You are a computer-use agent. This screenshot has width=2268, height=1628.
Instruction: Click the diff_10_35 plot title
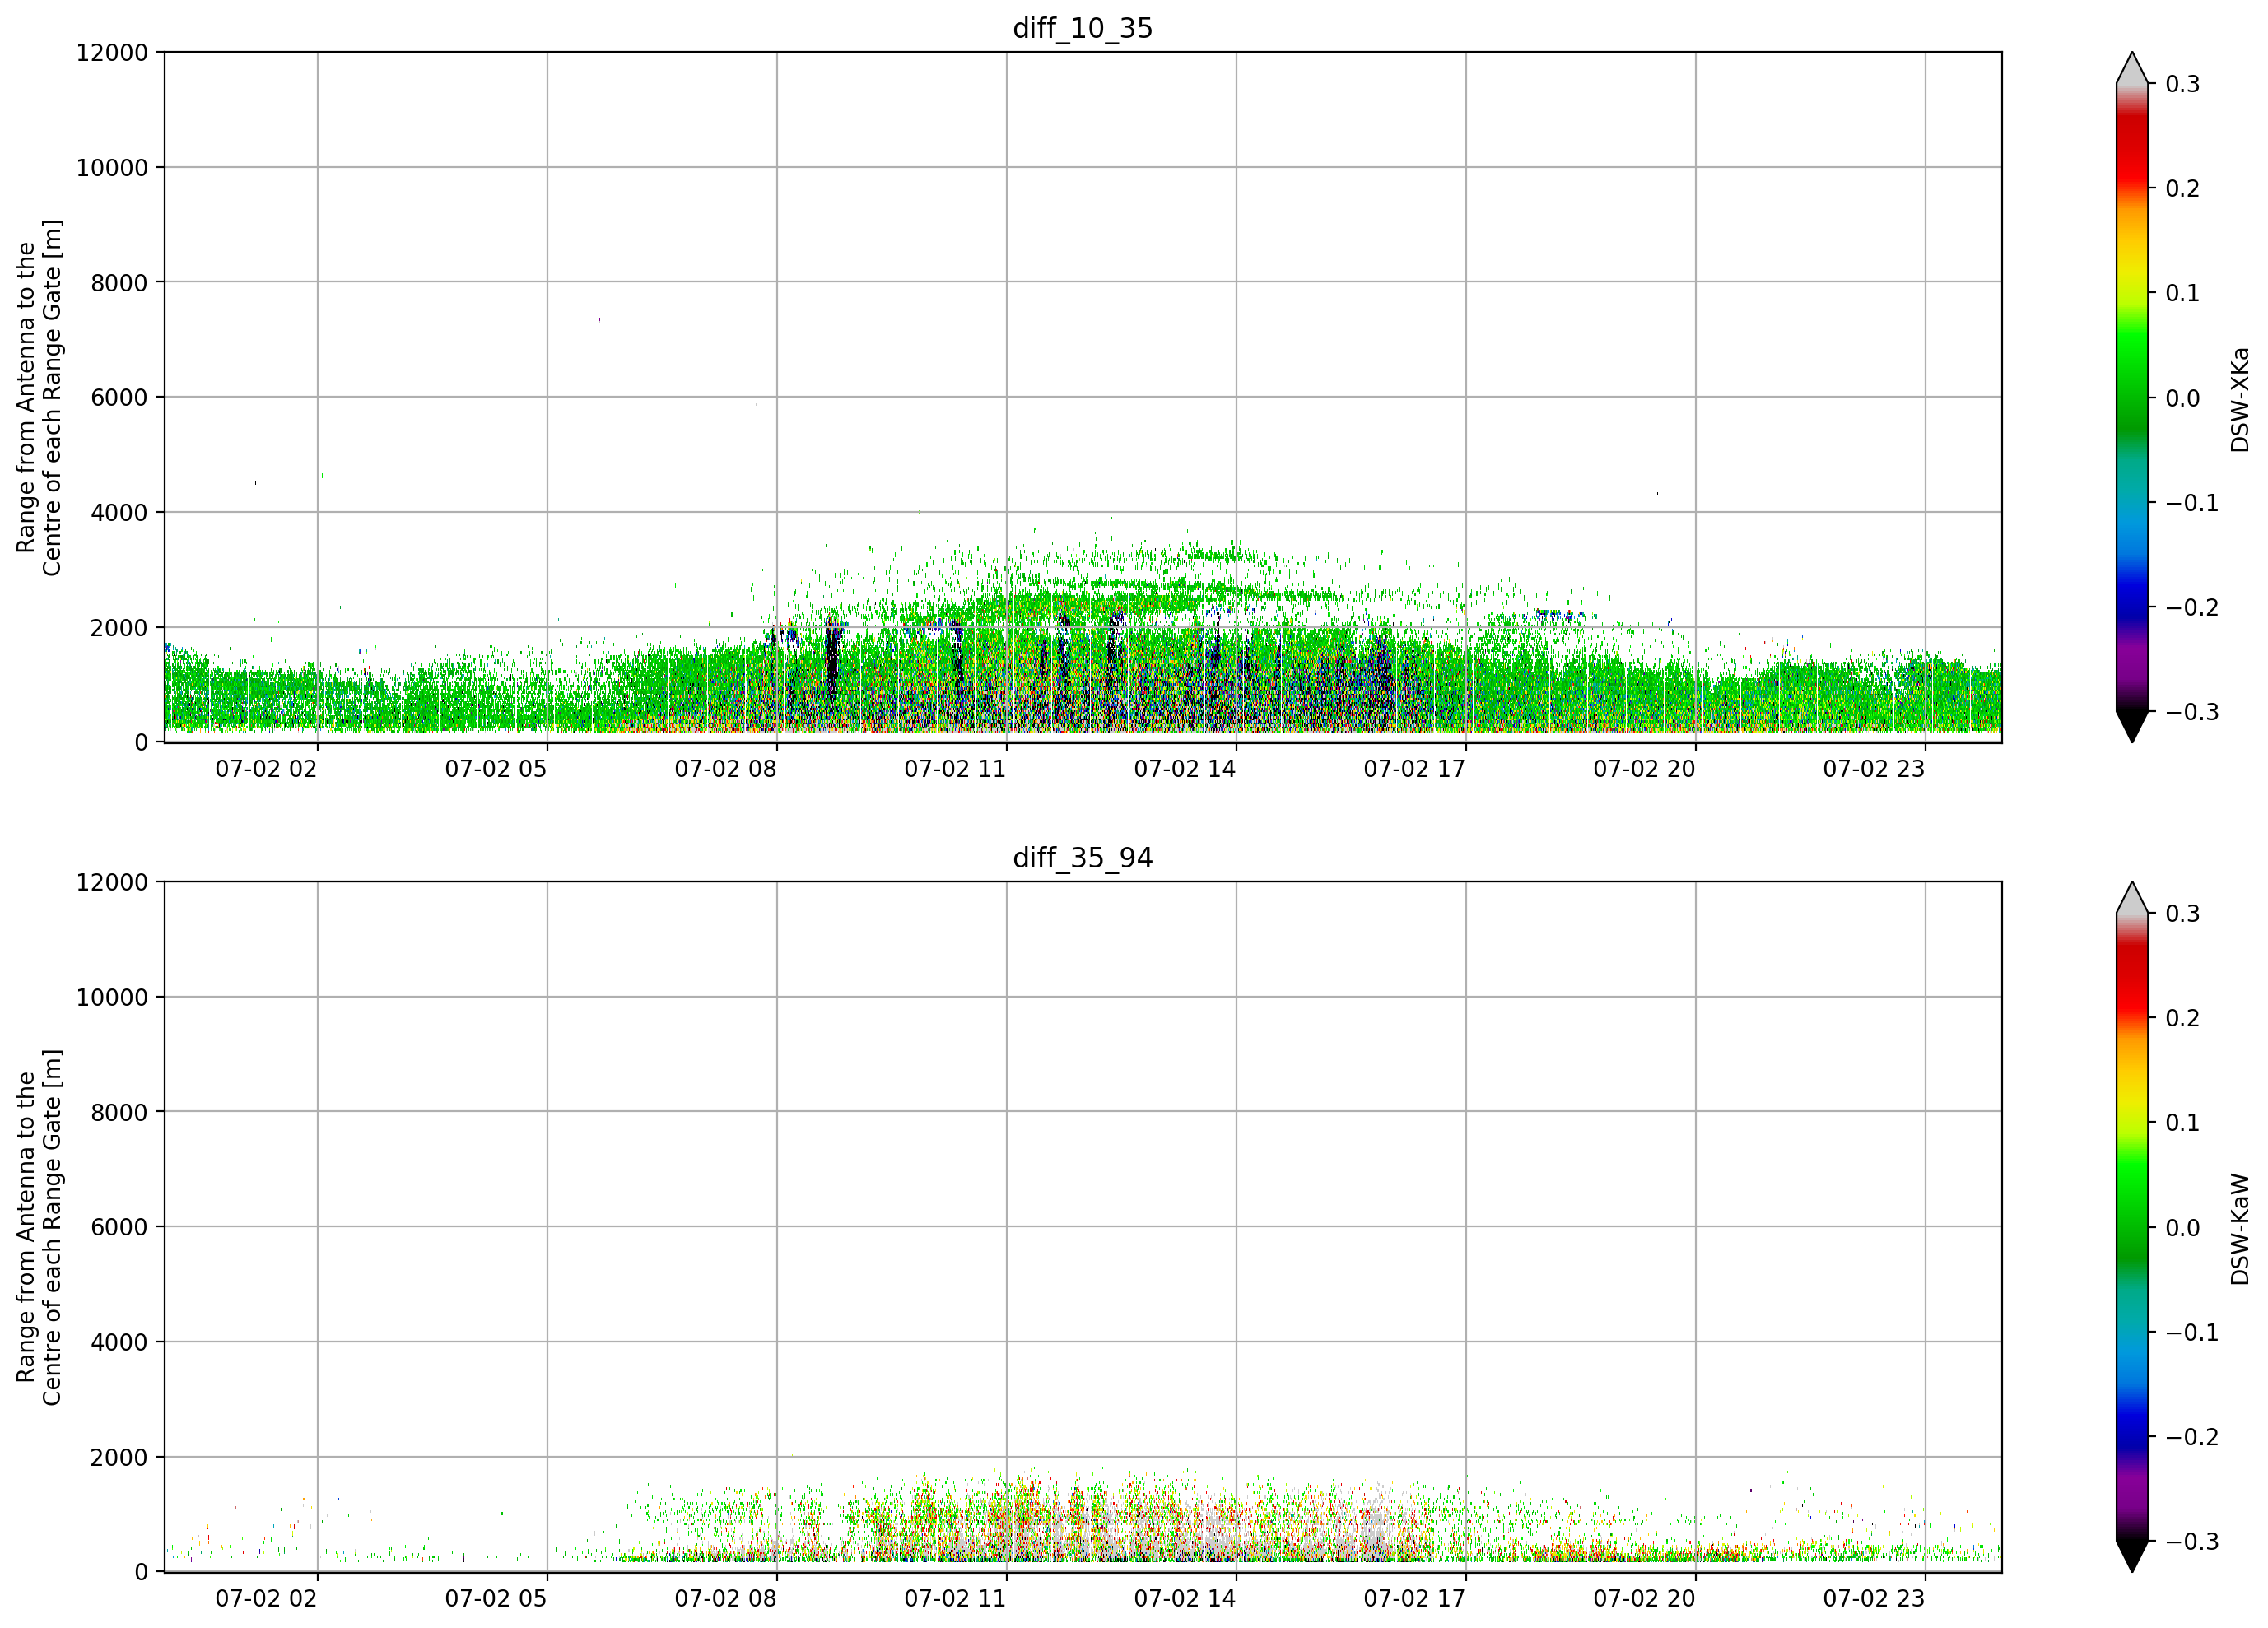point(1083,28)
